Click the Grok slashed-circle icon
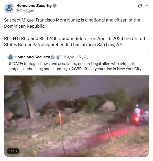The width and height of the screenshot is (153, 161). tap(140, 6)
